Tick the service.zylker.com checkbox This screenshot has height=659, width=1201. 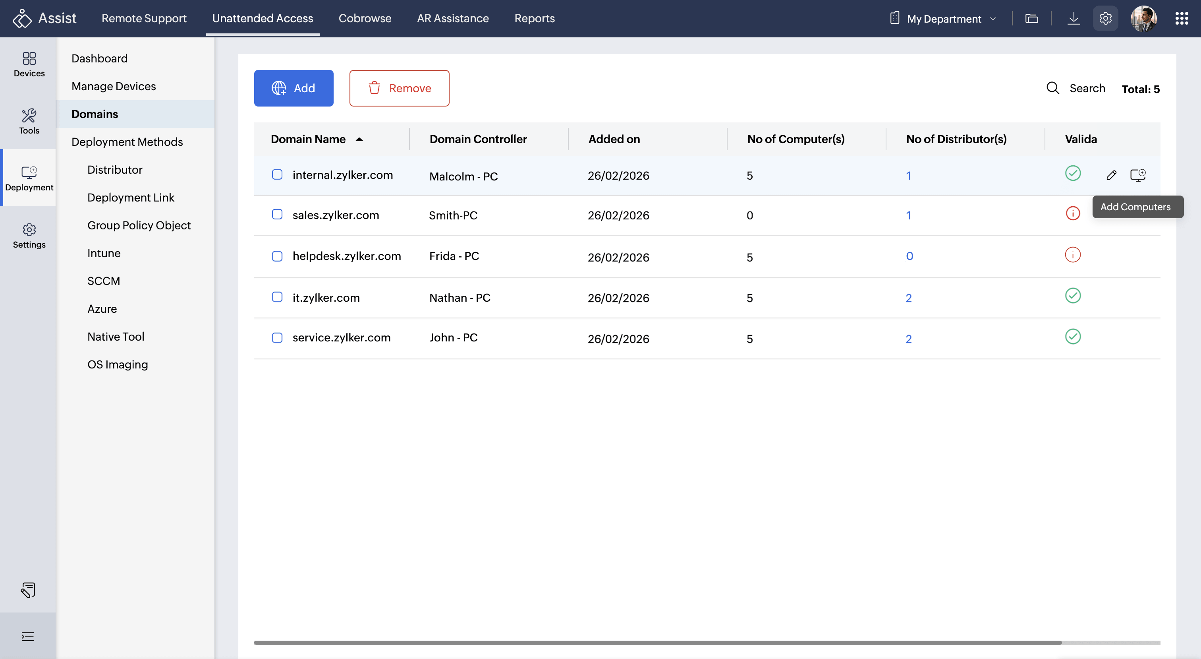pyautogui.click(x=277, y=337)
